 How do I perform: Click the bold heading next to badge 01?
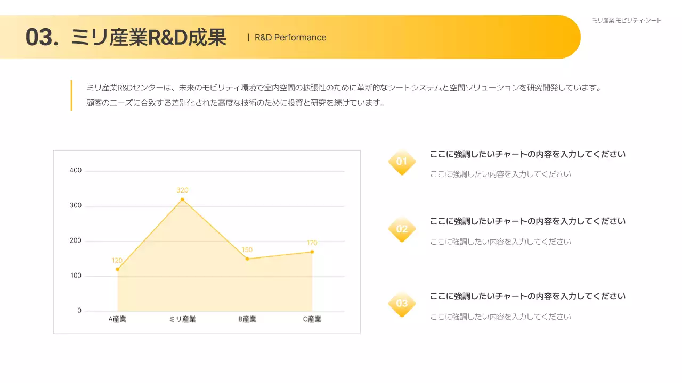527,154
